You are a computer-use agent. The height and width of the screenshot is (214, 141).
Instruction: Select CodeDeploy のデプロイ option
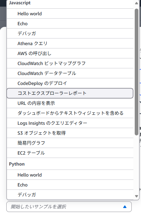70,83
